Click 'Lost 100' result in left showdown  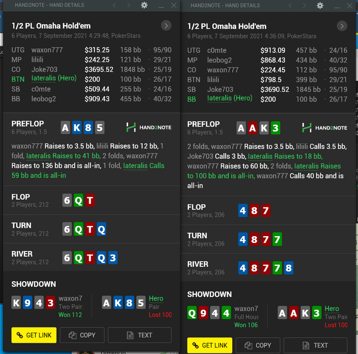pos(160,315)
